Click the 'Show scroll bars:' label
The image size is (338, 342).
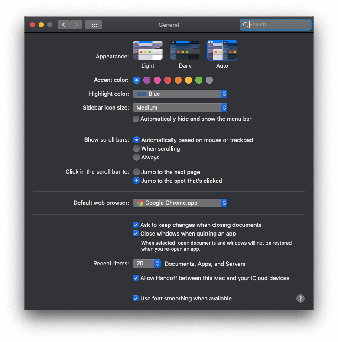(107, 139)
